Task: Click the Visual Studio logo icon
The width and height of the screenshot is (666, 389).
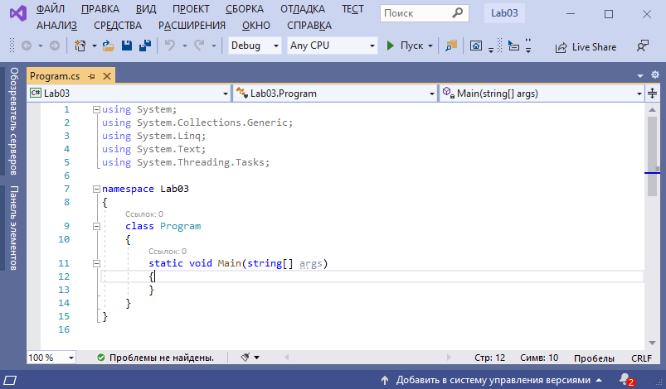Action: click(18, 13)
